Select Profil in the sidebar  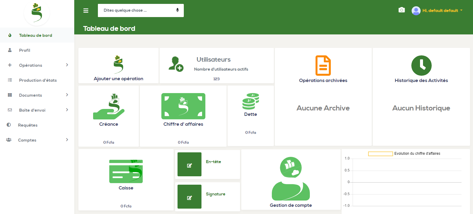tap(25, 50)
